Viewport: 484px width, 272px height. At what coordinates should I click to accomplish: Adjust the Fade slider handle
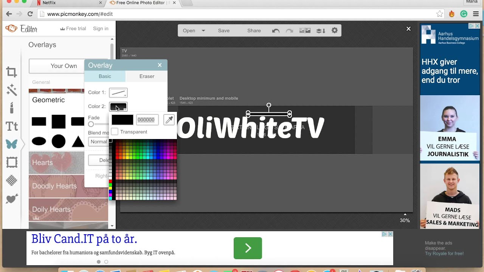(x=91, y=124)
